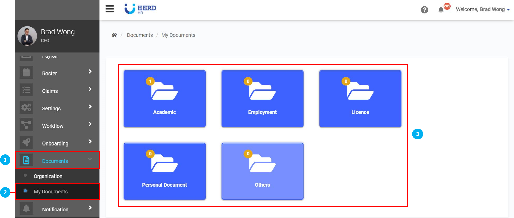Click Brad Wong's profile photo
This screenshot has width=514, height=218.
tap(27, 36)
